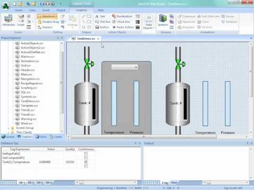Select SQL.scr in Project Explorer

(x=25, y=92)
